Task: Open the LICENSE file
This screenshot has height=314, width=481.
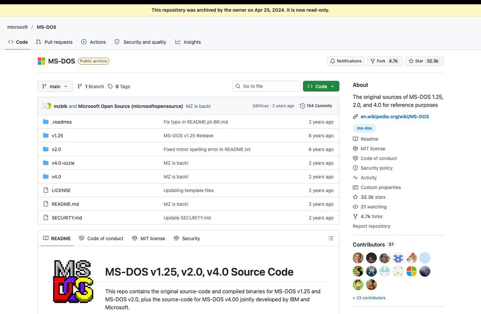Action: 61,190
